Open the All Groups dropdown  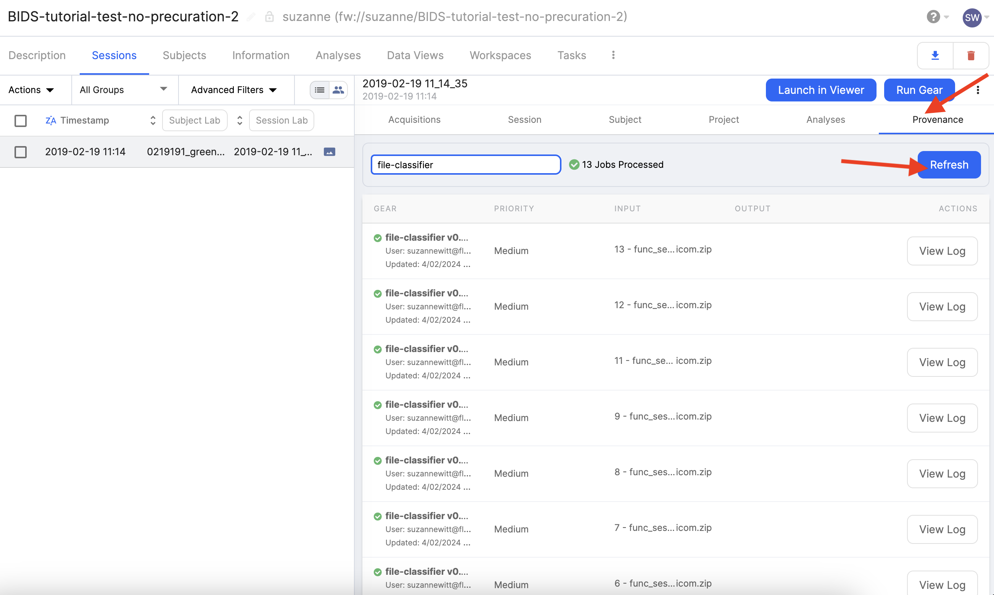click(124, 90)
